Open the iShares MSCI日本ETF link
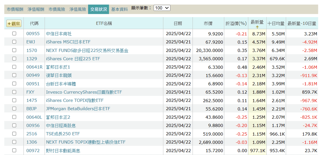The height and width of the screenshot is (155, 319). click(x=68, y=42)
